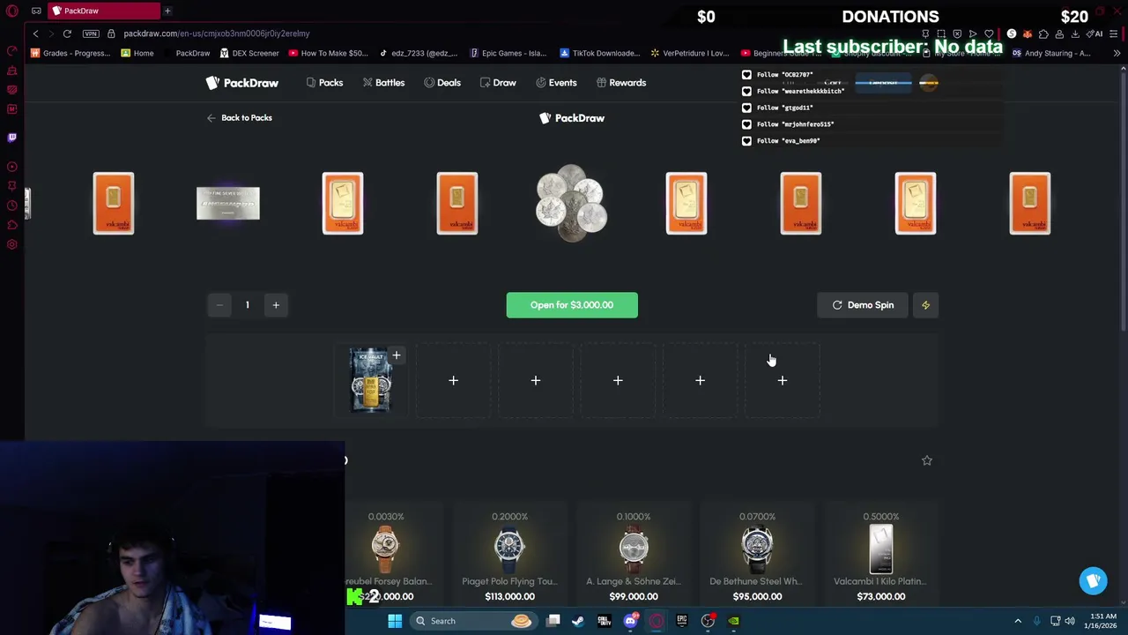Image resolution: width=1128 pixels, height=635 pixels.
Task: Expand the bookmarks bar overflow chevron
Action: pyautogui.click(x=1117, y=53)
